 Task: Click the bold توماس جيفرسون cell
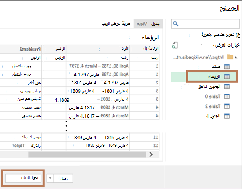tap(21, 99)
